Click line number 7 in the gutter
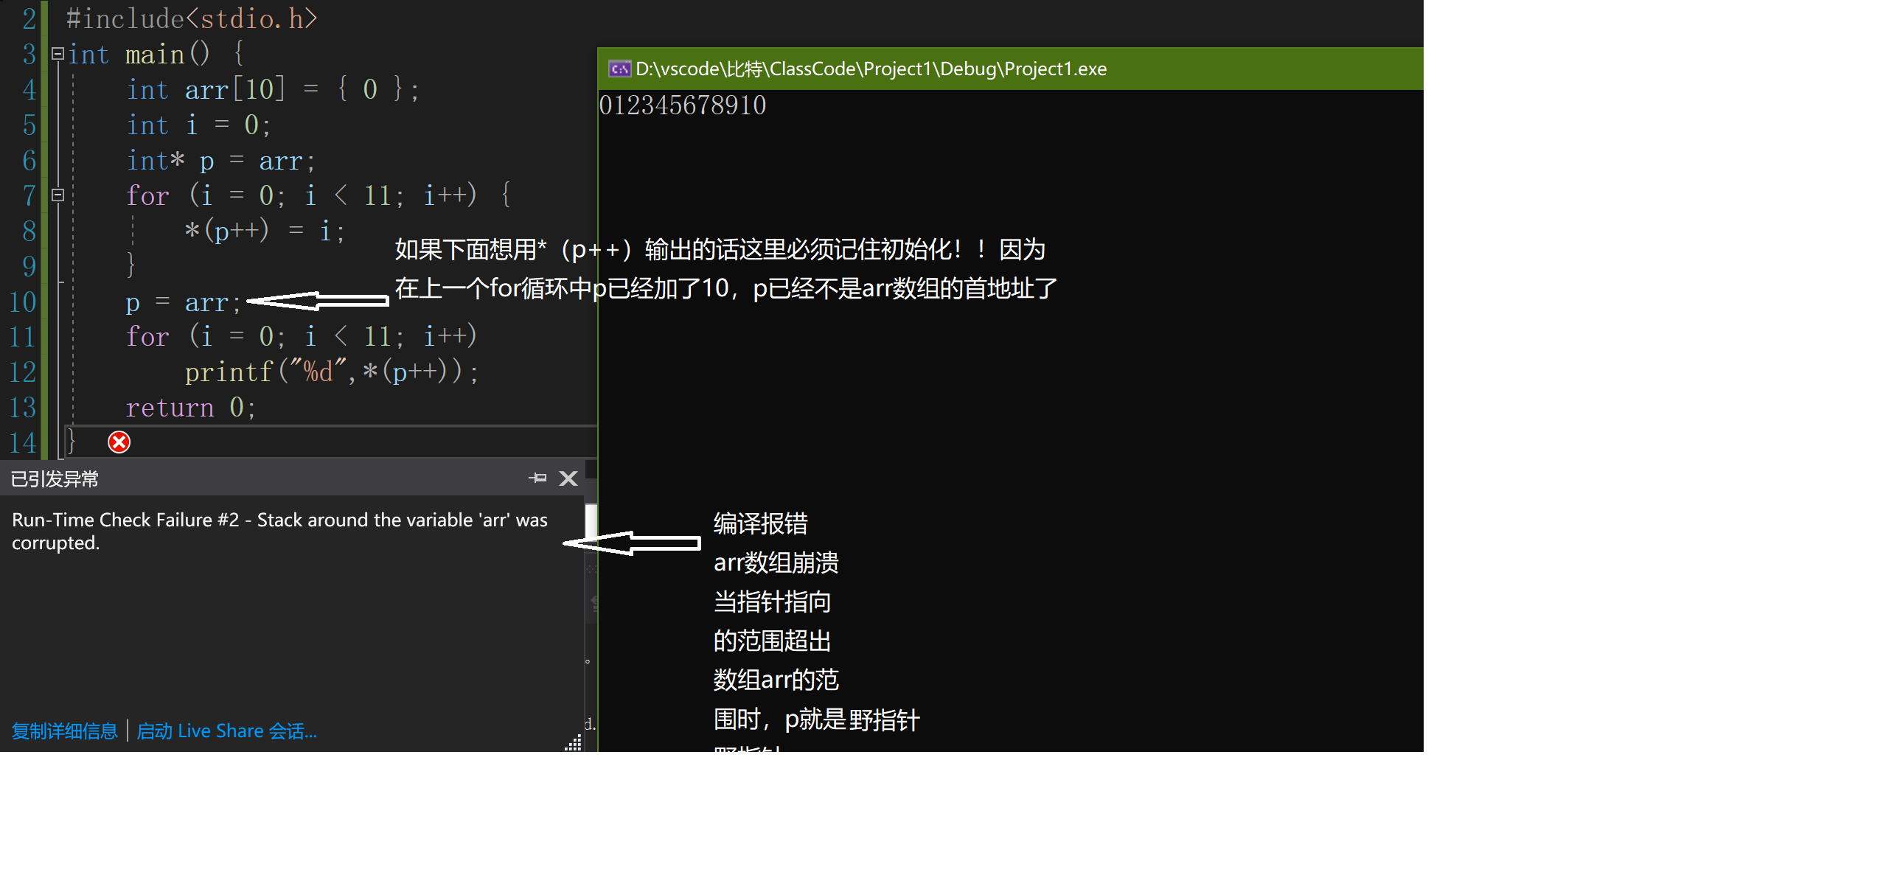 (29, 195)
